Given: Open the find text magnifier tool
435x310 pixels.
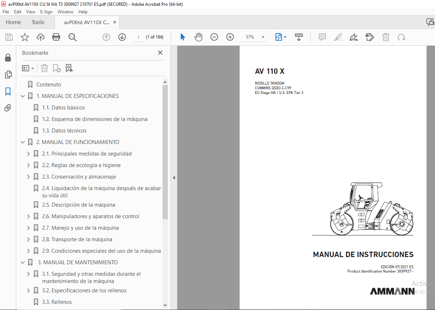Looking at the screenshot, I should pyautogui.click(x=72, y=37).
